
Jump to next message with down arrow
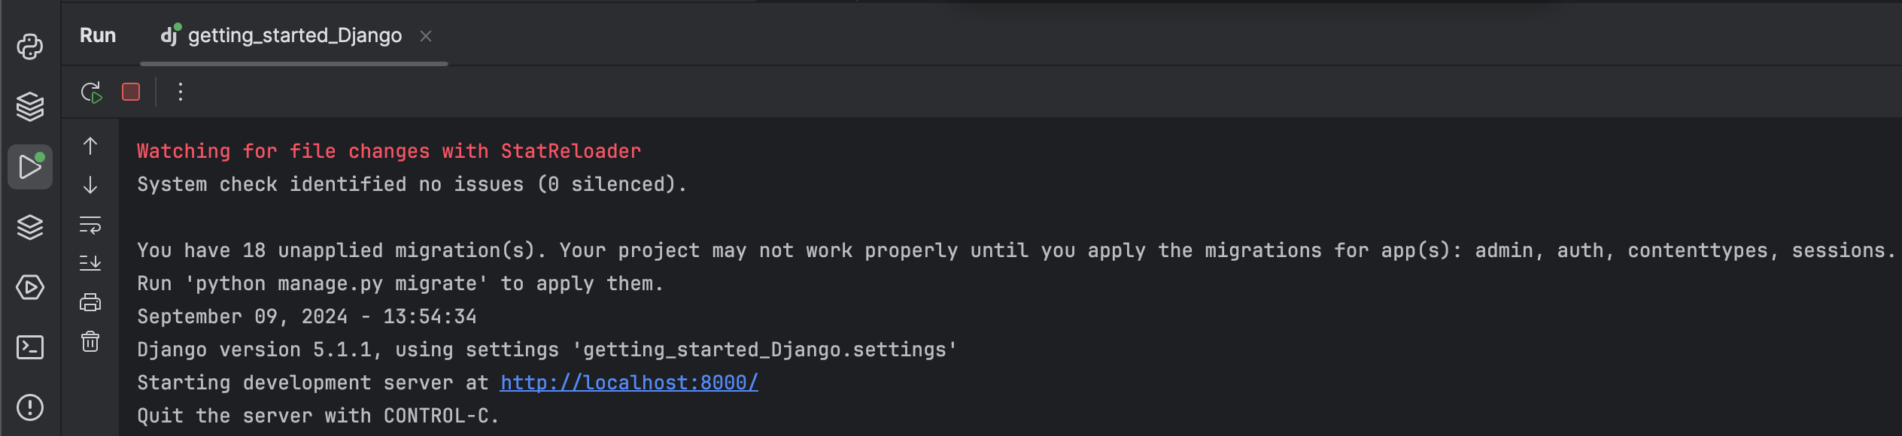(90, 186)
